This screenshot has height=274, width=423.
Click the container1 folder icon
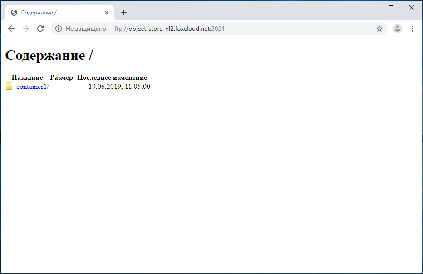[x=9, y=87]
